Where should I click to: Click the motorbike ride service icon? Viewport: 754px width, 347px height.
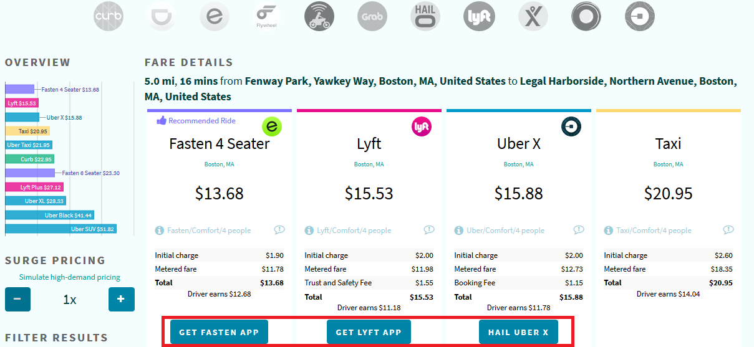coord(319,17)
